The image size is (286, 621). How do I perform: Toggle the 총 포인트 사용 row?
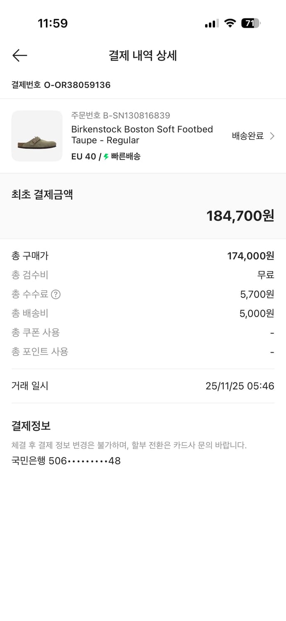[143, 351]
